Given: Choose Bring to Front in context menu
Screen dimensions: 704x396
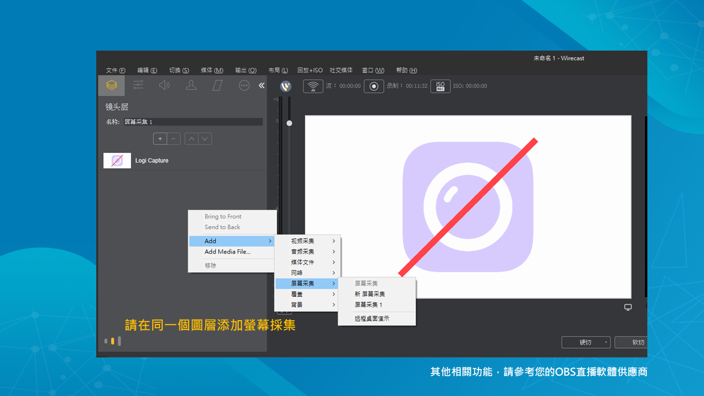Looking at the screenshot, I should tap(232, 217).
